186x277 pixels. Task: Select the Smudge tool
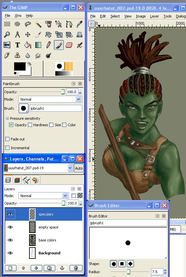[x=38, y=56]
